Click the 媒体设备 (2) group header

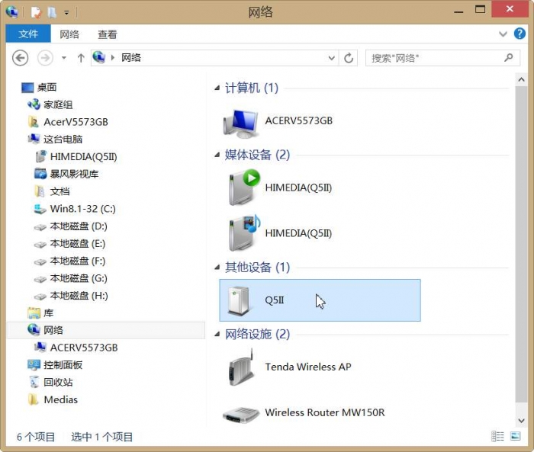[258, 155]
